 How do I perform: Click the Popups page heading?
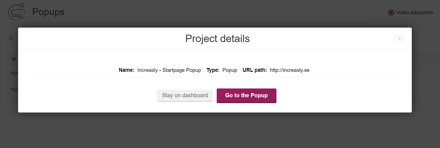click(x=48, y=12)
